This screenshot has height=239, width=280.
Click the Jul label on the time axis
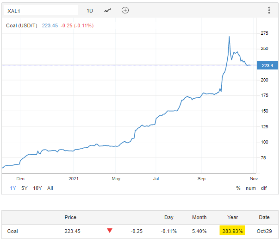click(156, 179)
